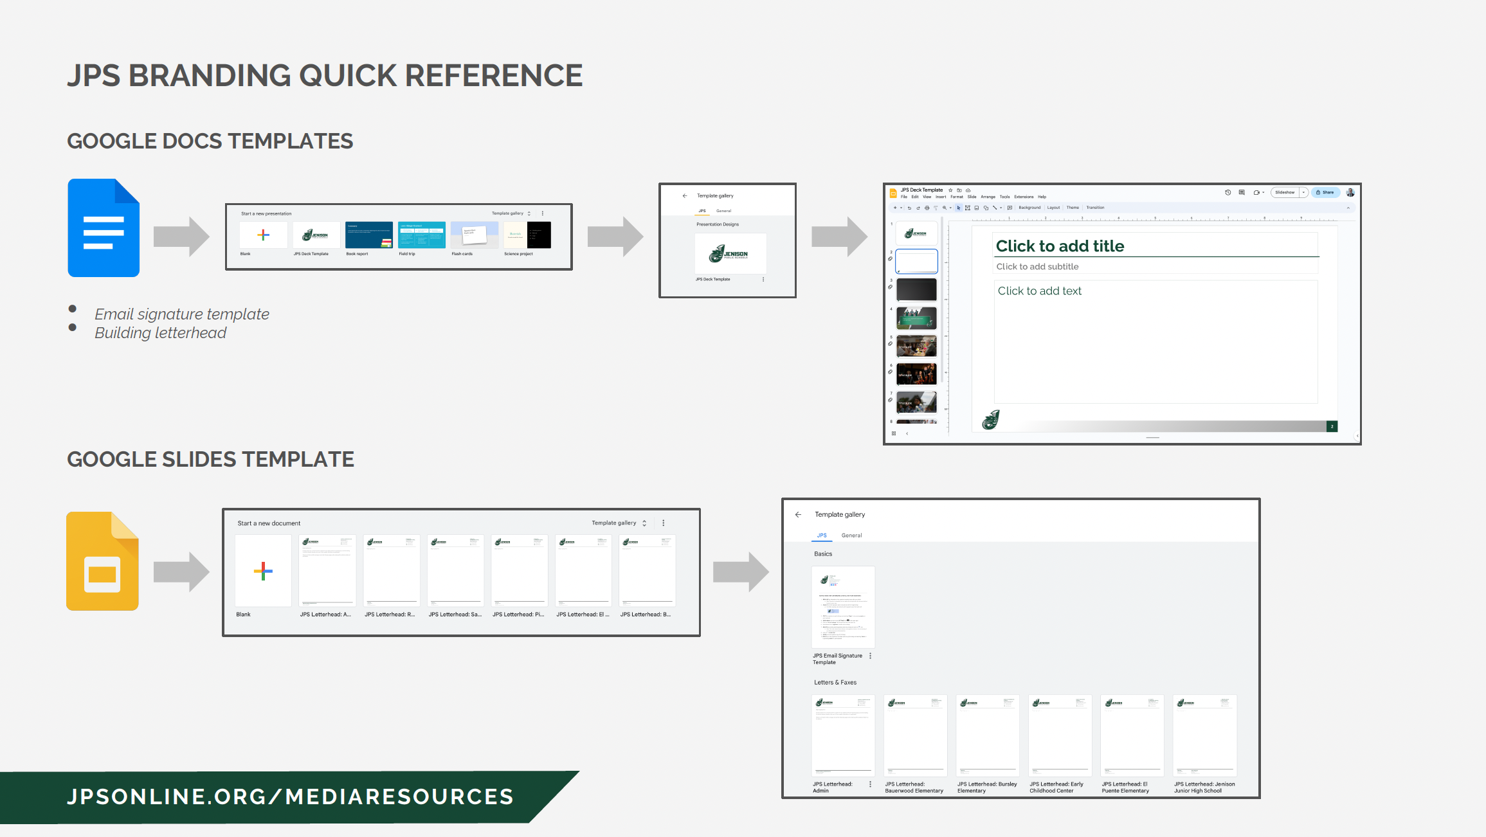Open the line type dropdown arrow
1486x837 pixels.
pos(1001,208)
